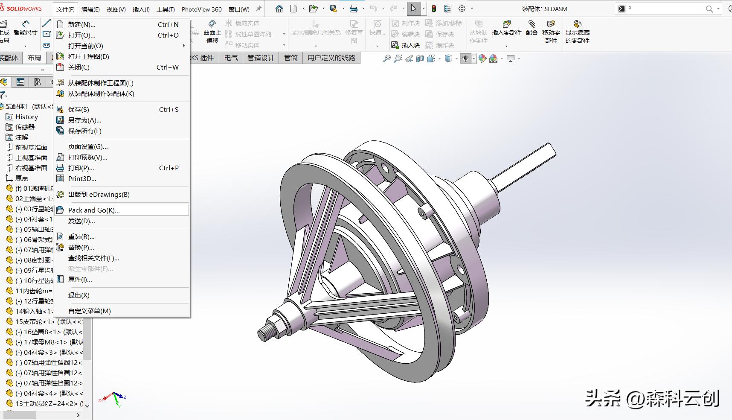Expand the 打开当前(O) submenu arrow
The width and height of the screenshot is (732, 420).
click(183, 46)
